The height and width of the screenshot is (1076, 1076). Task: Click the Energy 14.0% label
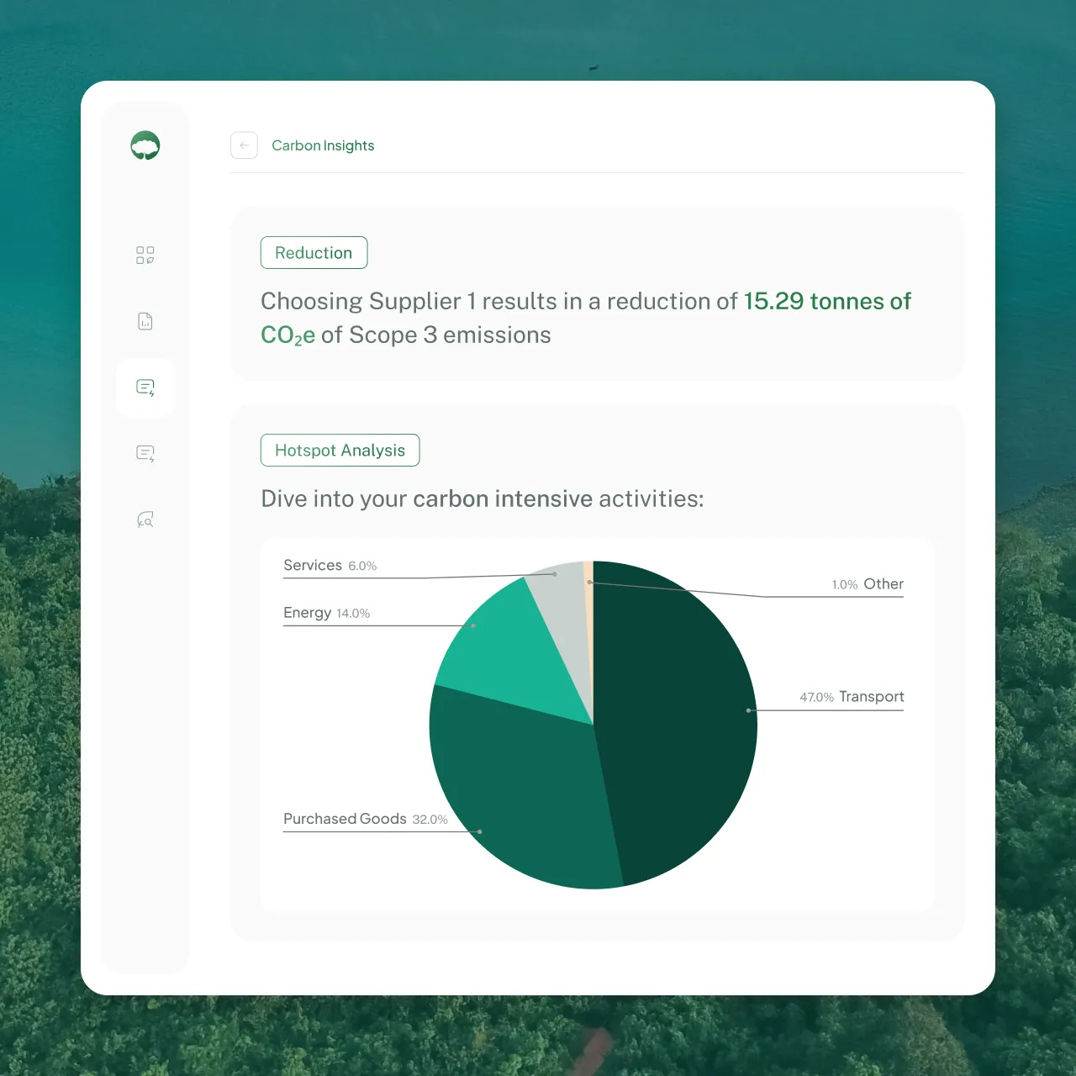326,613
